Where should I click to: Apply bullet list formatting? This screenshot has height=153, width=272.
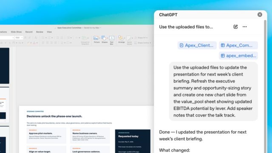pyautogui.click(x=42, y=38)
